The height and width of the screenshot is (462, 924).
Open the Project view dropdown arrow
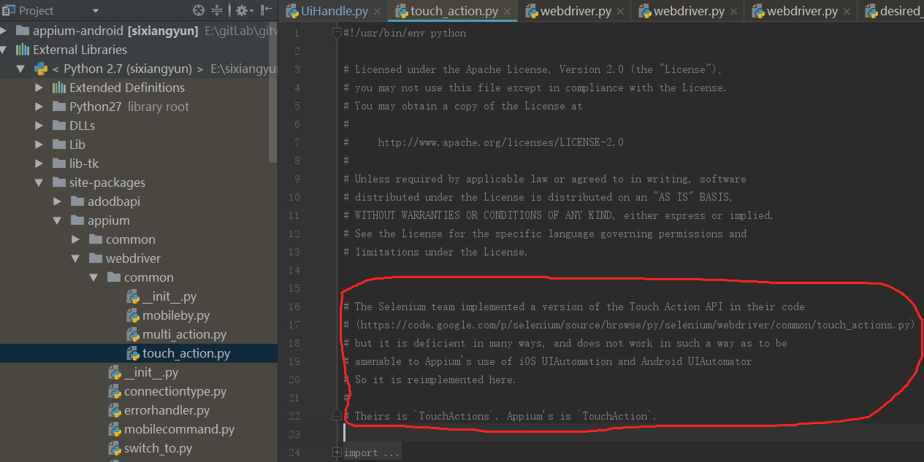(x=96, y=11)
